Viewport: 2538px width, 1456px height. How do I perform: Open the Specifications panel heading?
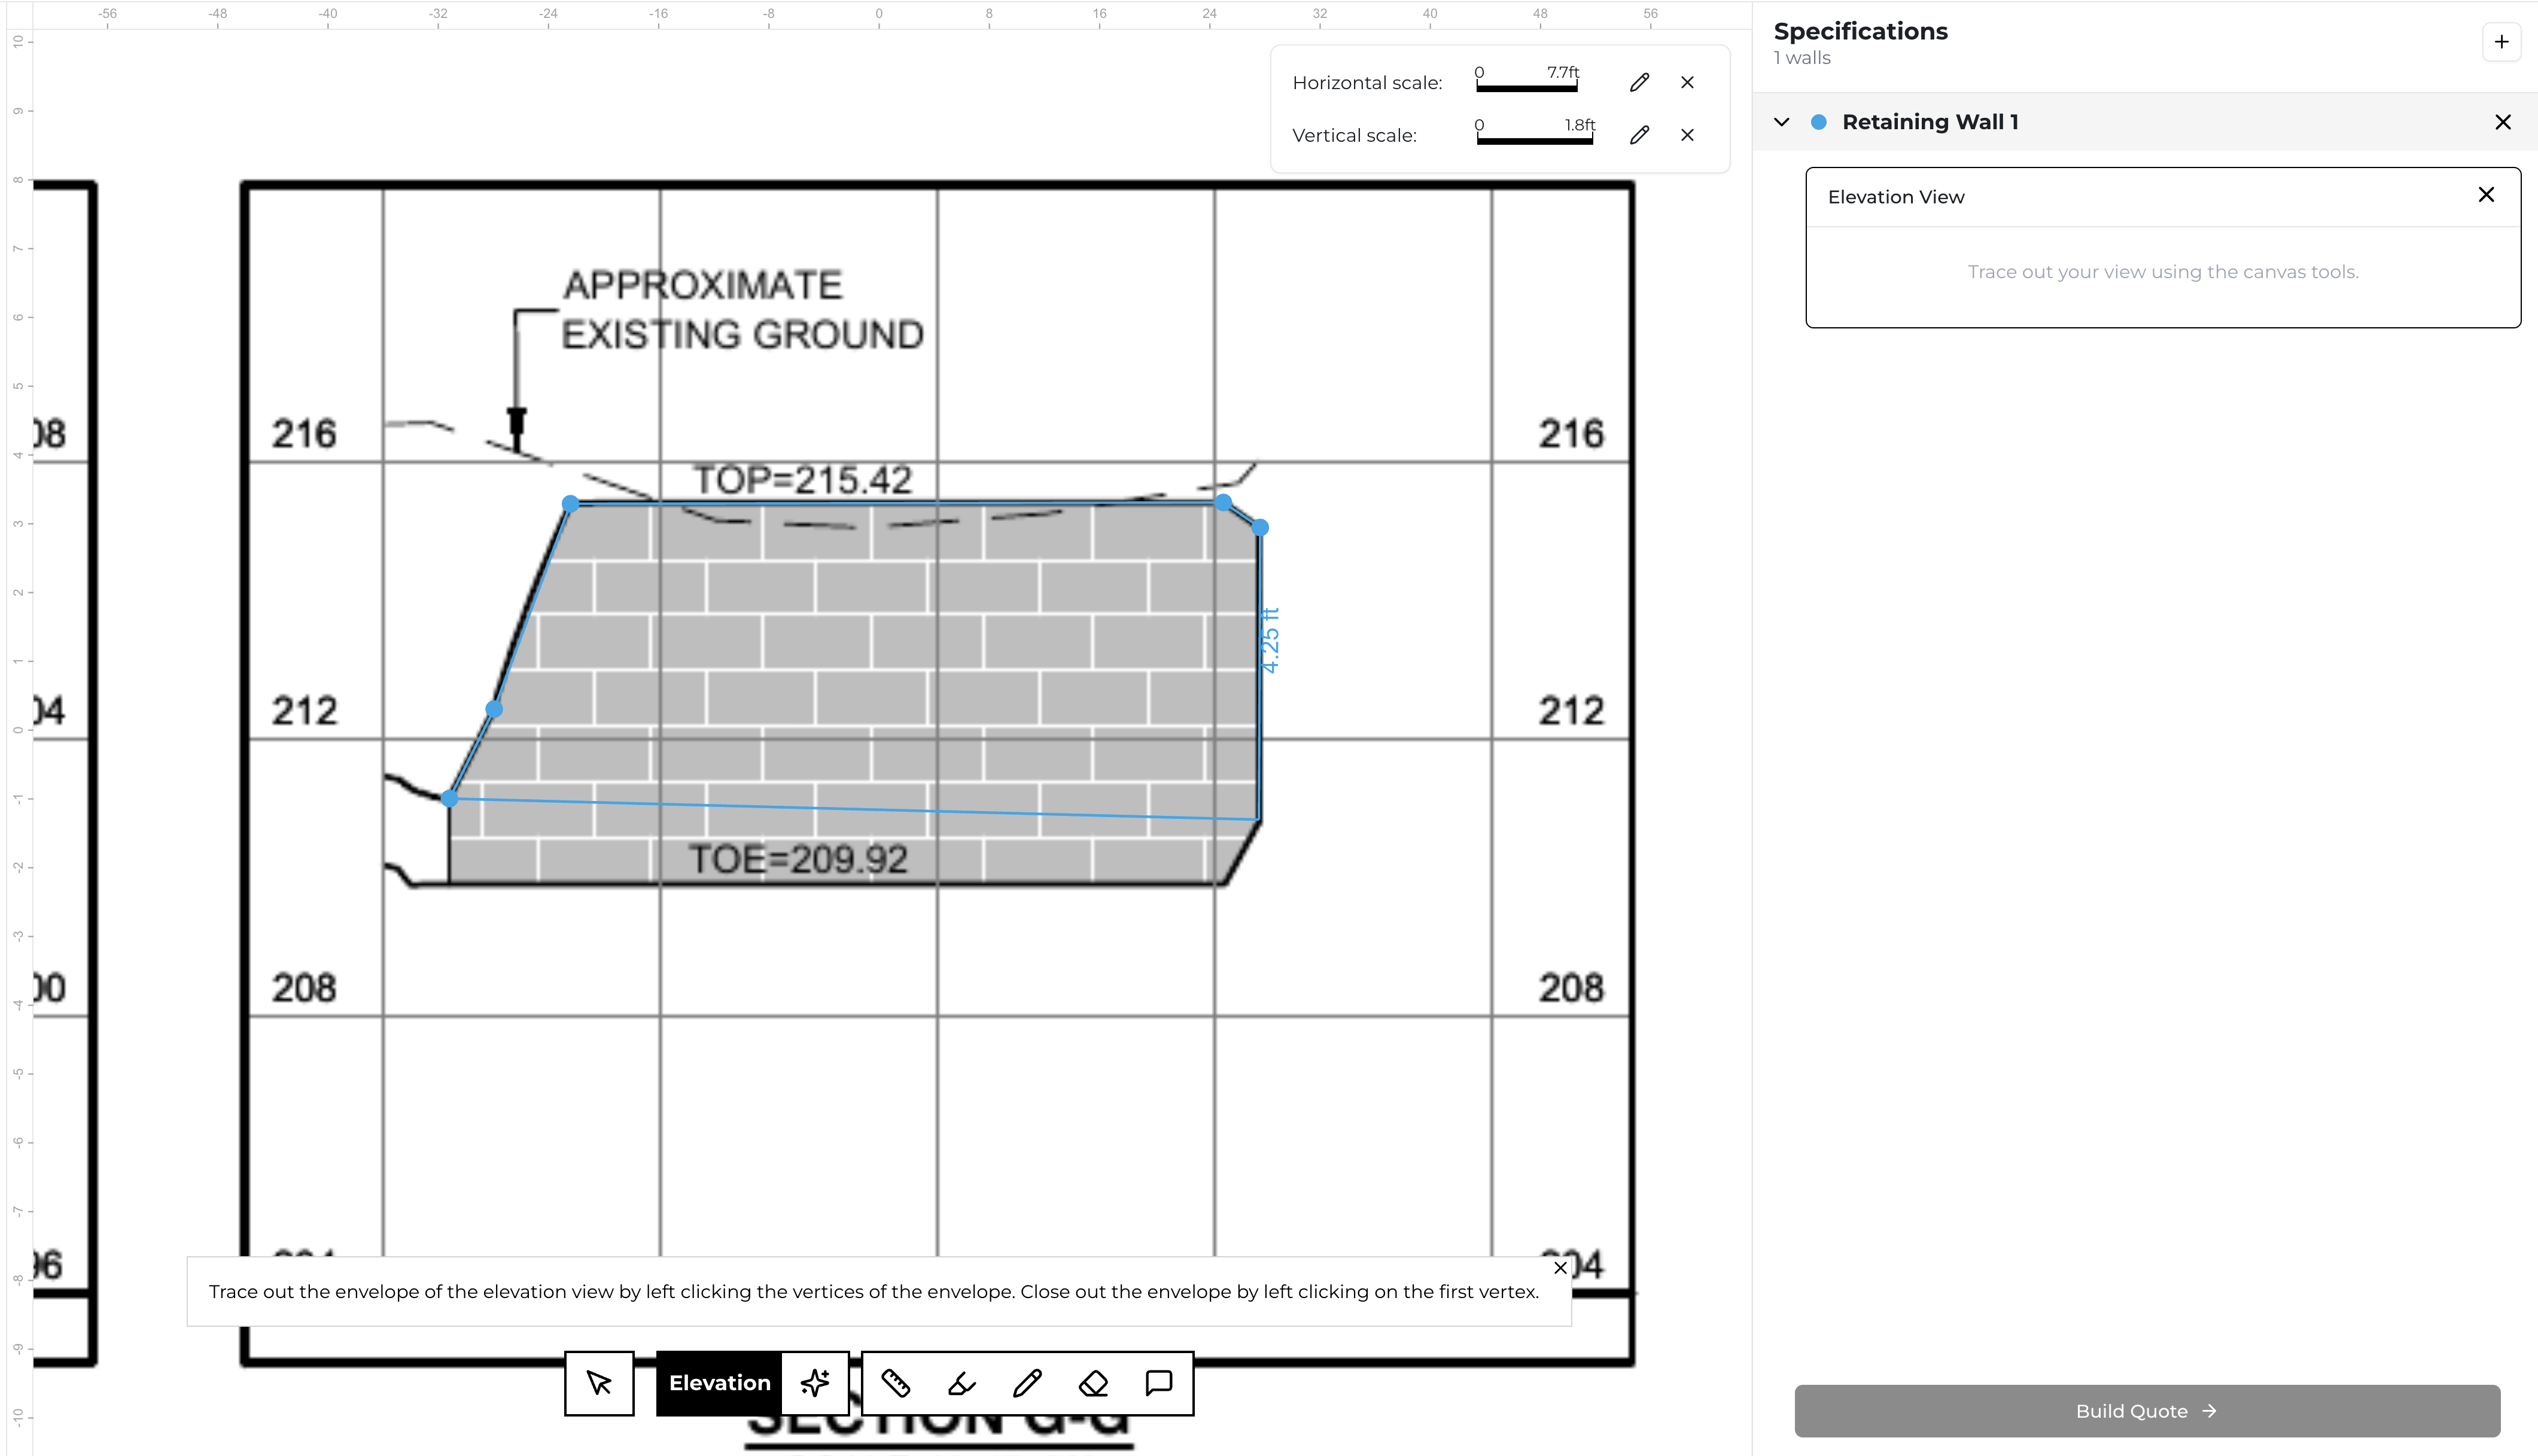click(1860, 31)
